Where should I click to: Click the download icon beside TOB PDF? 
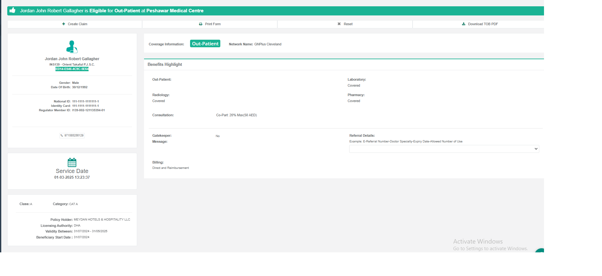[464, 24]
